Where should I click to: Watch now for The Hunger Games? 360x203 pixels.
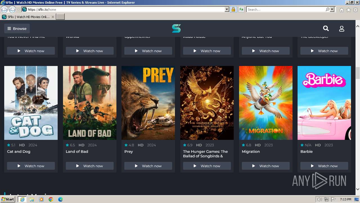pos(207,166)
